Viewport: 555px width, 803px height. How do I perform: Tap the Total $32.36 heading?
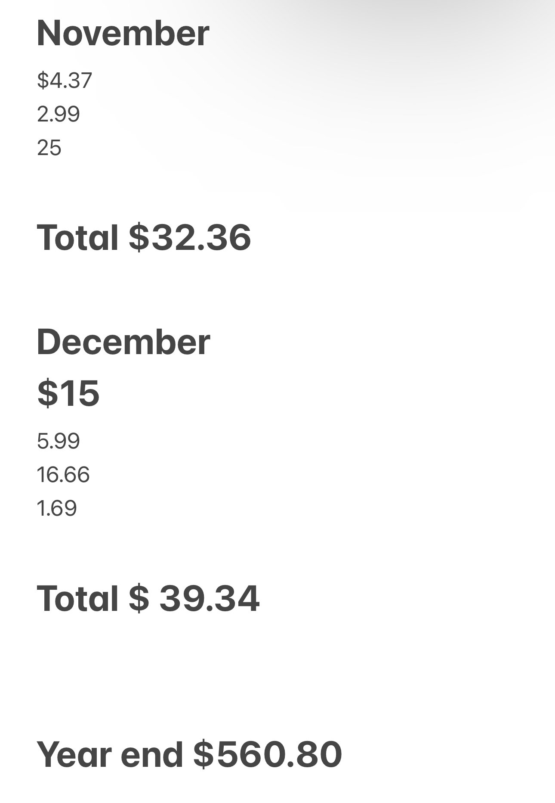(144, 237)
